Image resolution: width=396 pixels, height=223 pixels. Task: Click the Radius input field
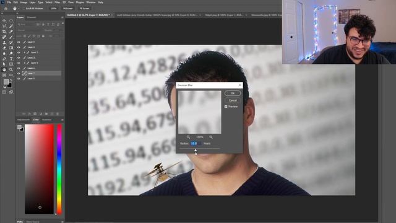click(196, 143)
